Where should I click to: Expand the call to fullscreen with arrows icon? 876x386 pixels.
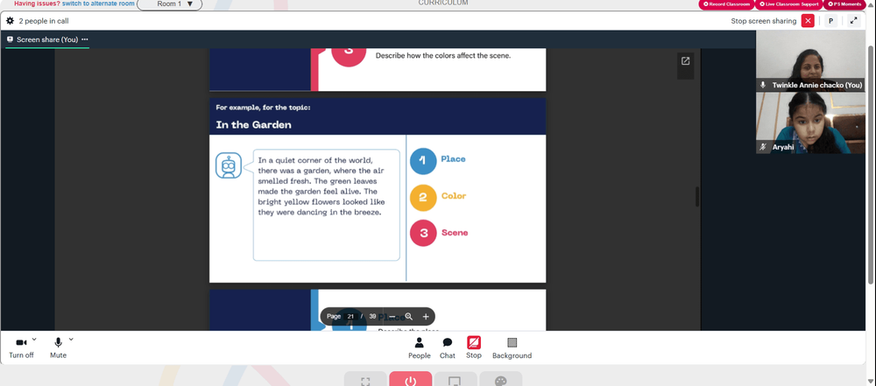(853, 21)
